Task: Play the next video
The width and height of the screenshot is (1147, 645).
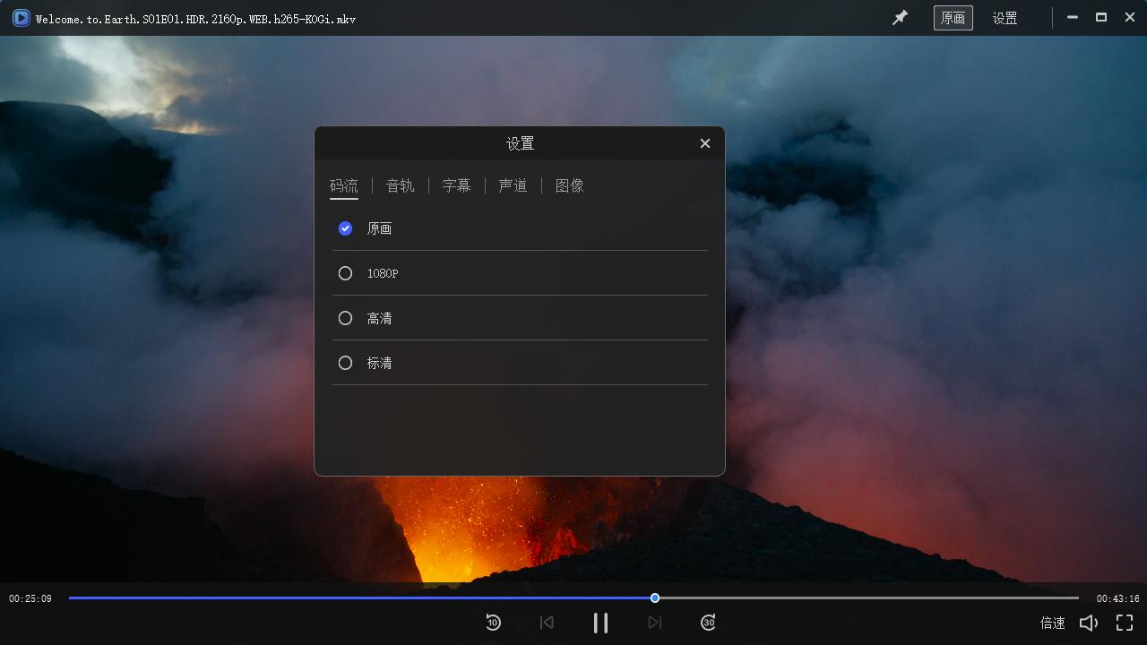Action: click(654, 622)
